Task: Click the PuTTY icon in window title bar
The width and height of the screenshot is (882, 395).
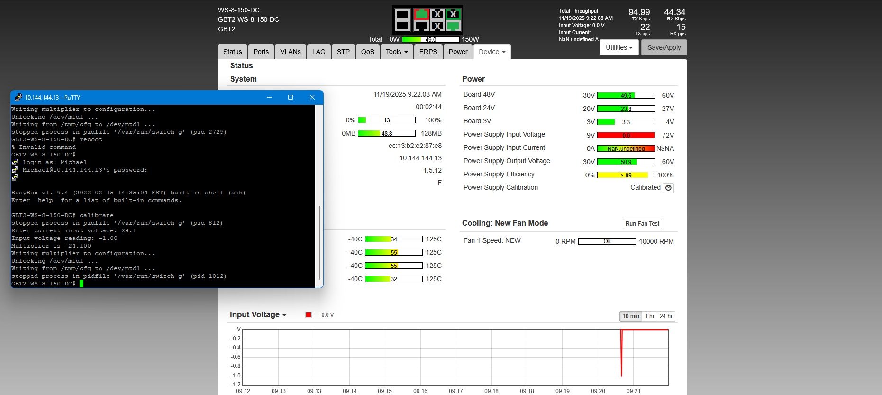Action: click(x=18, y=97)
